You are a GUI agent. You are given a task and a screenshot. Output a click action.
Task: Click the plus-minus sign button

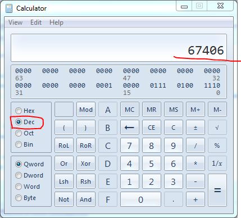pyautogui.click(x=195, y=128)
